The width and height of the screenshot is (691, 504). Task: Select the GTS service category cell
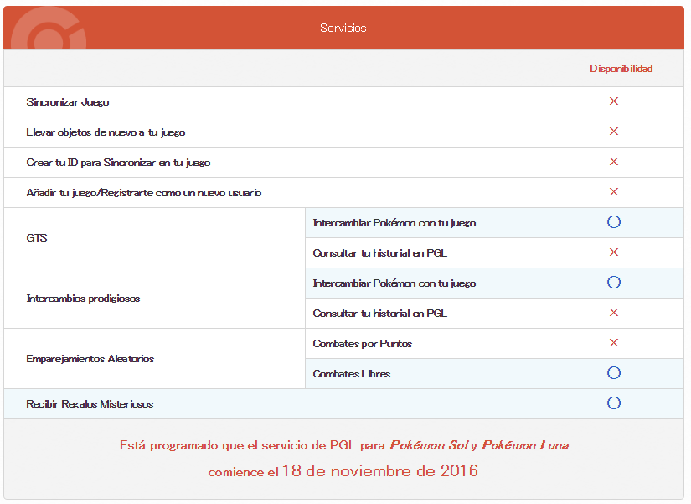click(37, 238)
